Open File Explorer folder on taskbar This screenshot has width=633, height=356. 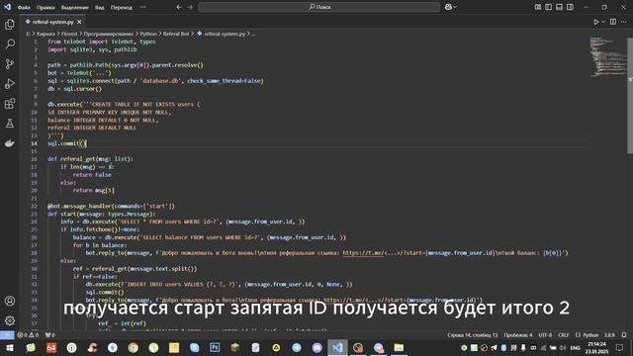(399, 347)
